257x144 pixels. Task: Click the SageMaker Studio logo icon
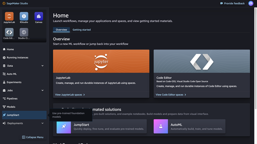click(x=4, y=3)
